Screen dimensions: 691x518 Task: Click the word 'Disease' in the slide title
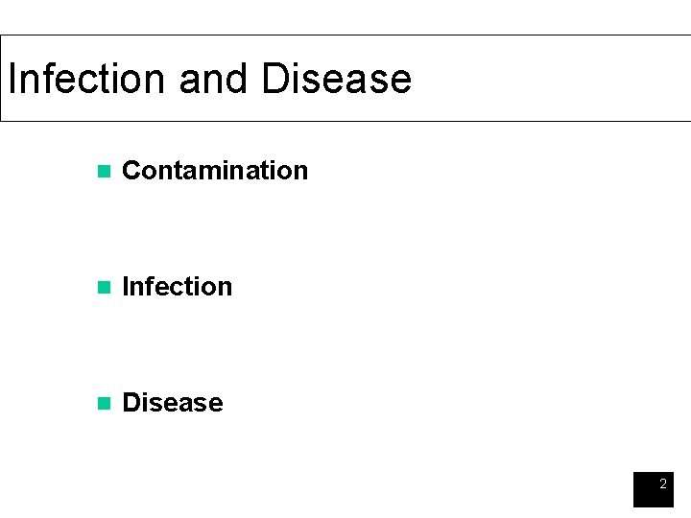pyautogui.click(x=336, y=79)
